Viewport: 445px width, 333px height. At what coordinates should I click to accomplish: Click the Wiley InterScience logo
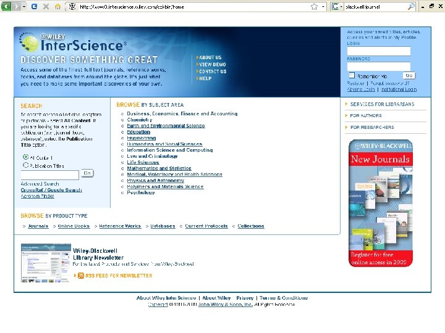pos(73,42)
